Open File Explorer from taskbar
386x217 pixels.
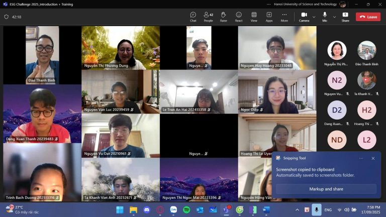click(133, 210)
